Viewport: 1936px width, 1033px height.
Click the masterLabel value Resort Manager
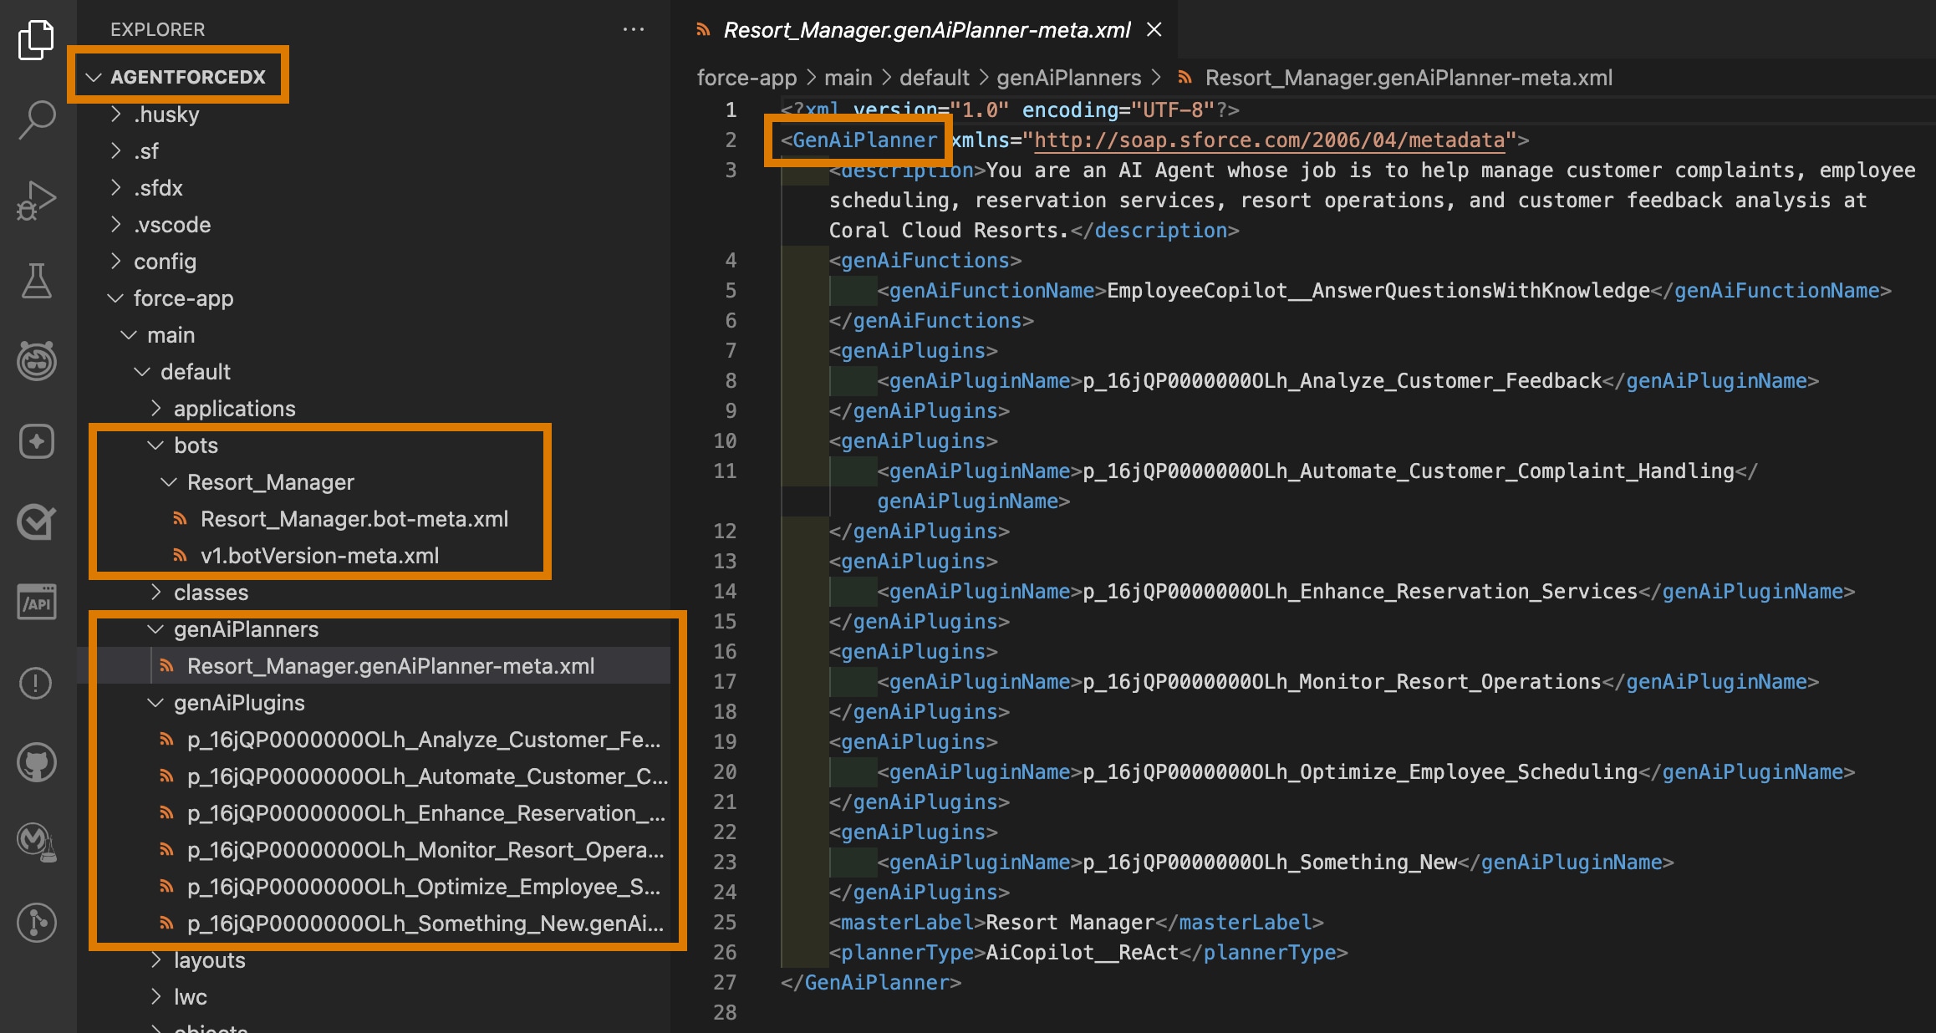point(1070,922)
